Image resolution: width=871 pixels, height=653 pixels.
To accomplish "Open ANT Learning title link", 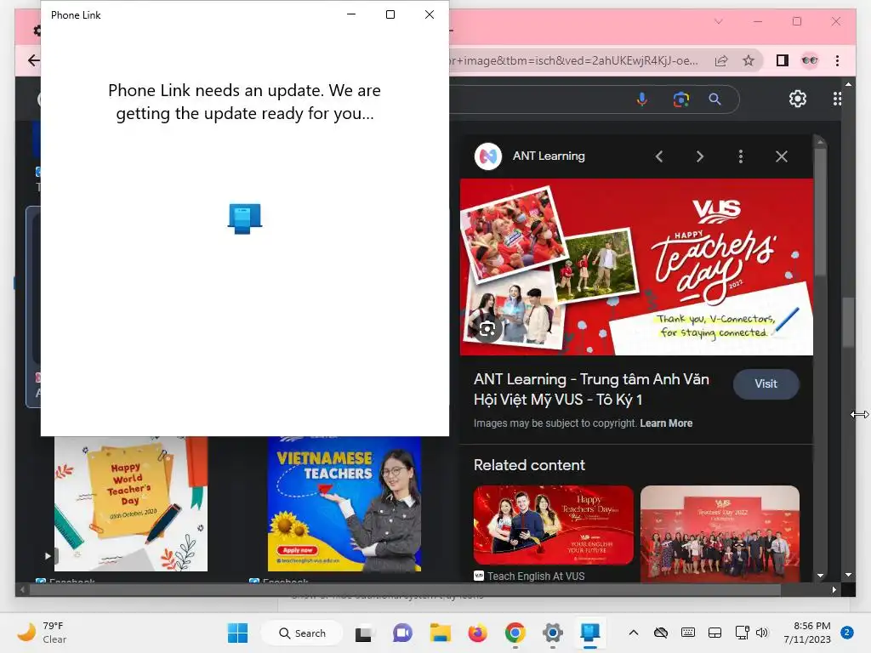I will pos(591,389).
